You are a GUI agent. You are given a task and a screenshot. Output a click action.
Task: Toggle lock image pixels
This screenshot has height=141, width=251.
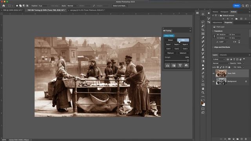coord(220,67)
